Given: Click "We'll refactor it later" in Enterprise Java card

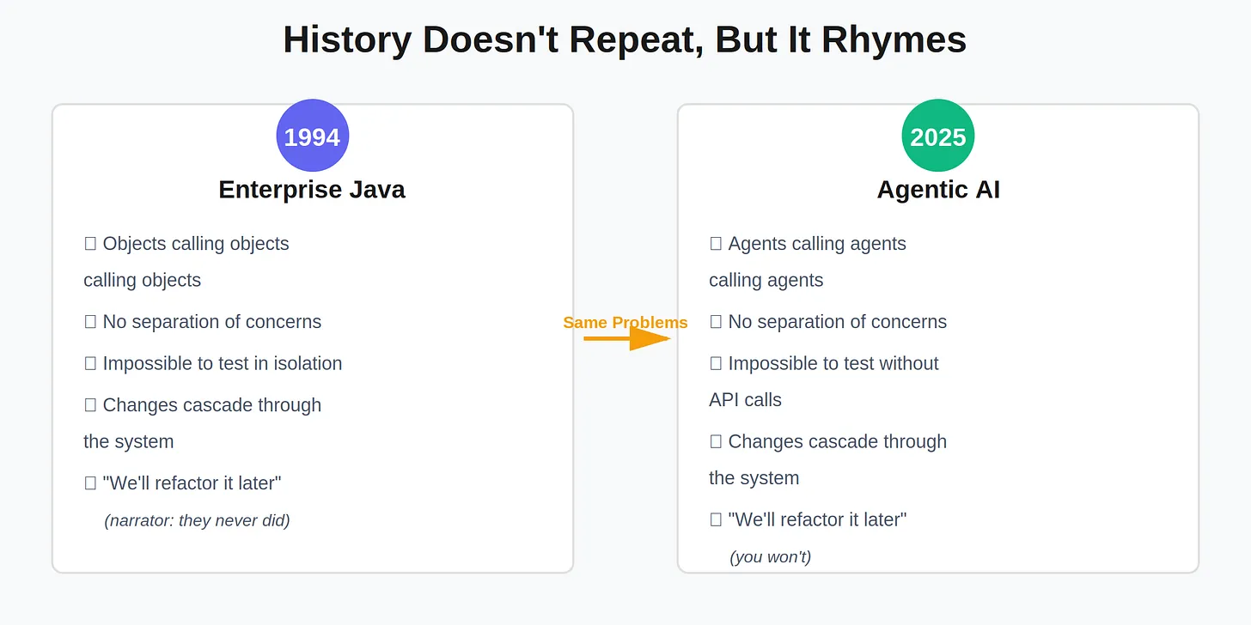Looking at the screenshot, I should (x=192, y=483).
